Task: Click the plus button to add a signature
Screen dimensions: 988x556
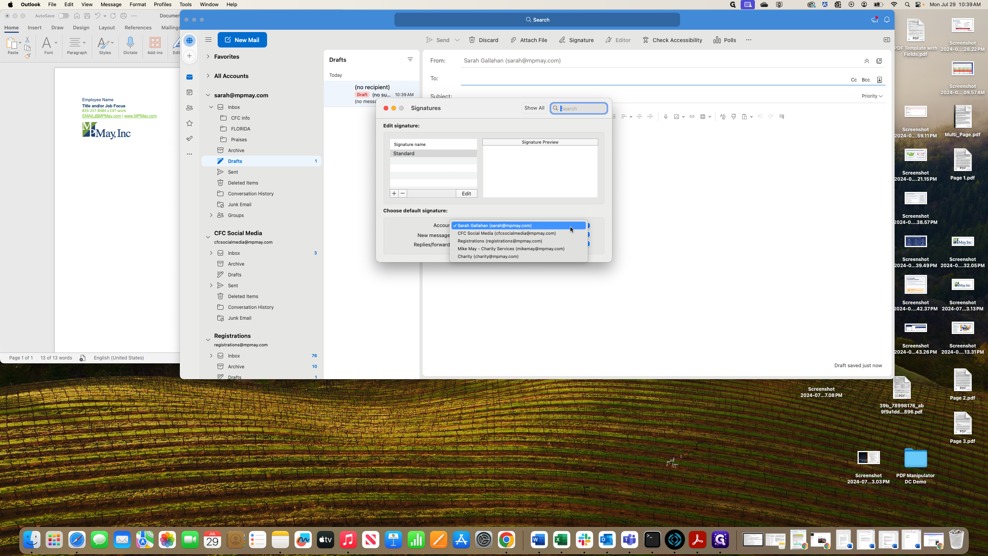Action: [x=394, y=193]
